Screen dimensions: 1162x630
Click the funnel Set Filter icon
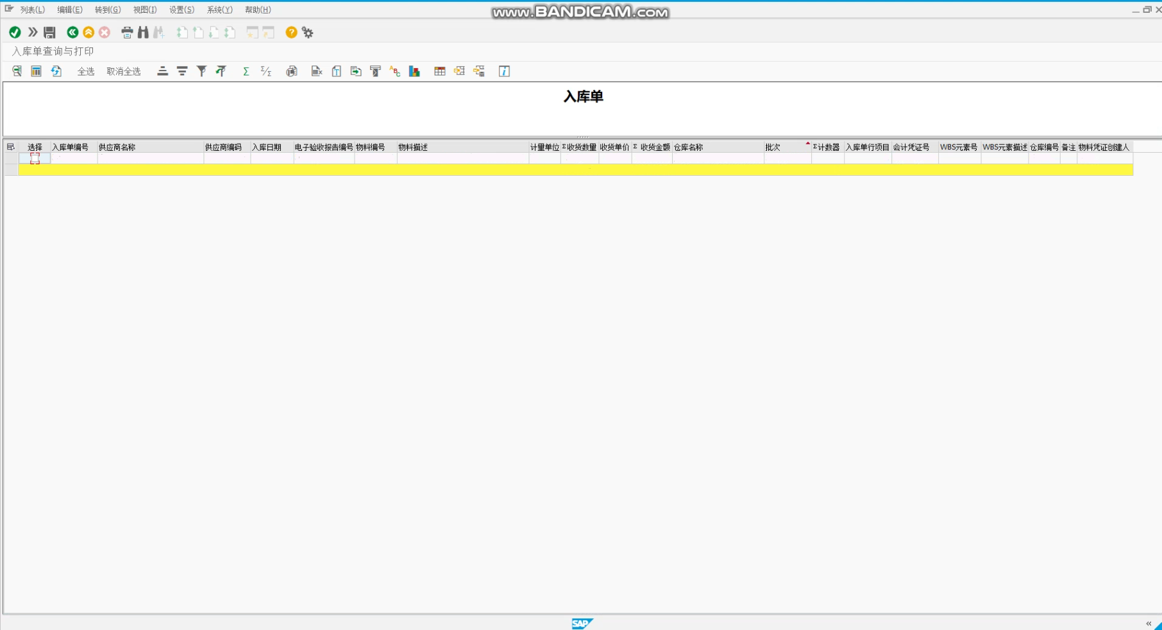click(201, 71)
